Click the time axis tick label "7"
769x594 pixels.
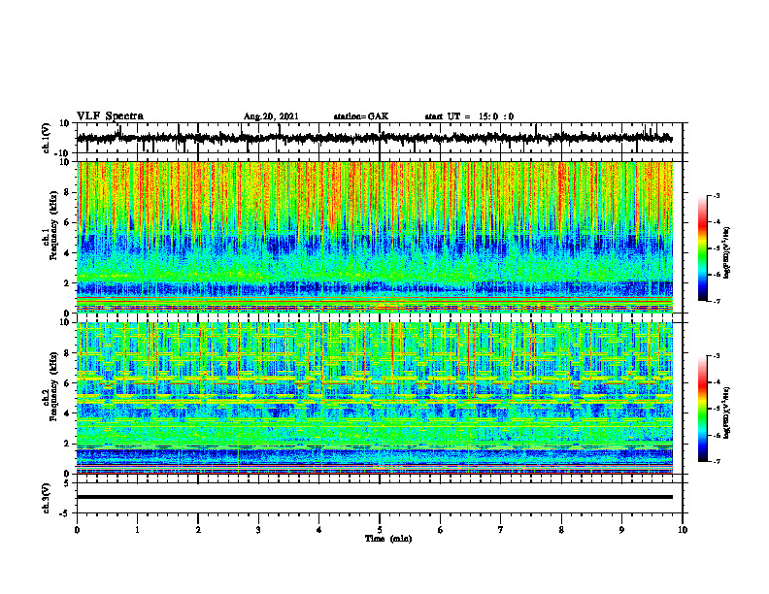point(501,530)
